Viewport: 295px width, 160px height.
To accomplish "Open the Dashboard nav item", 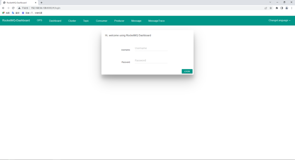I will pos(55,21).
